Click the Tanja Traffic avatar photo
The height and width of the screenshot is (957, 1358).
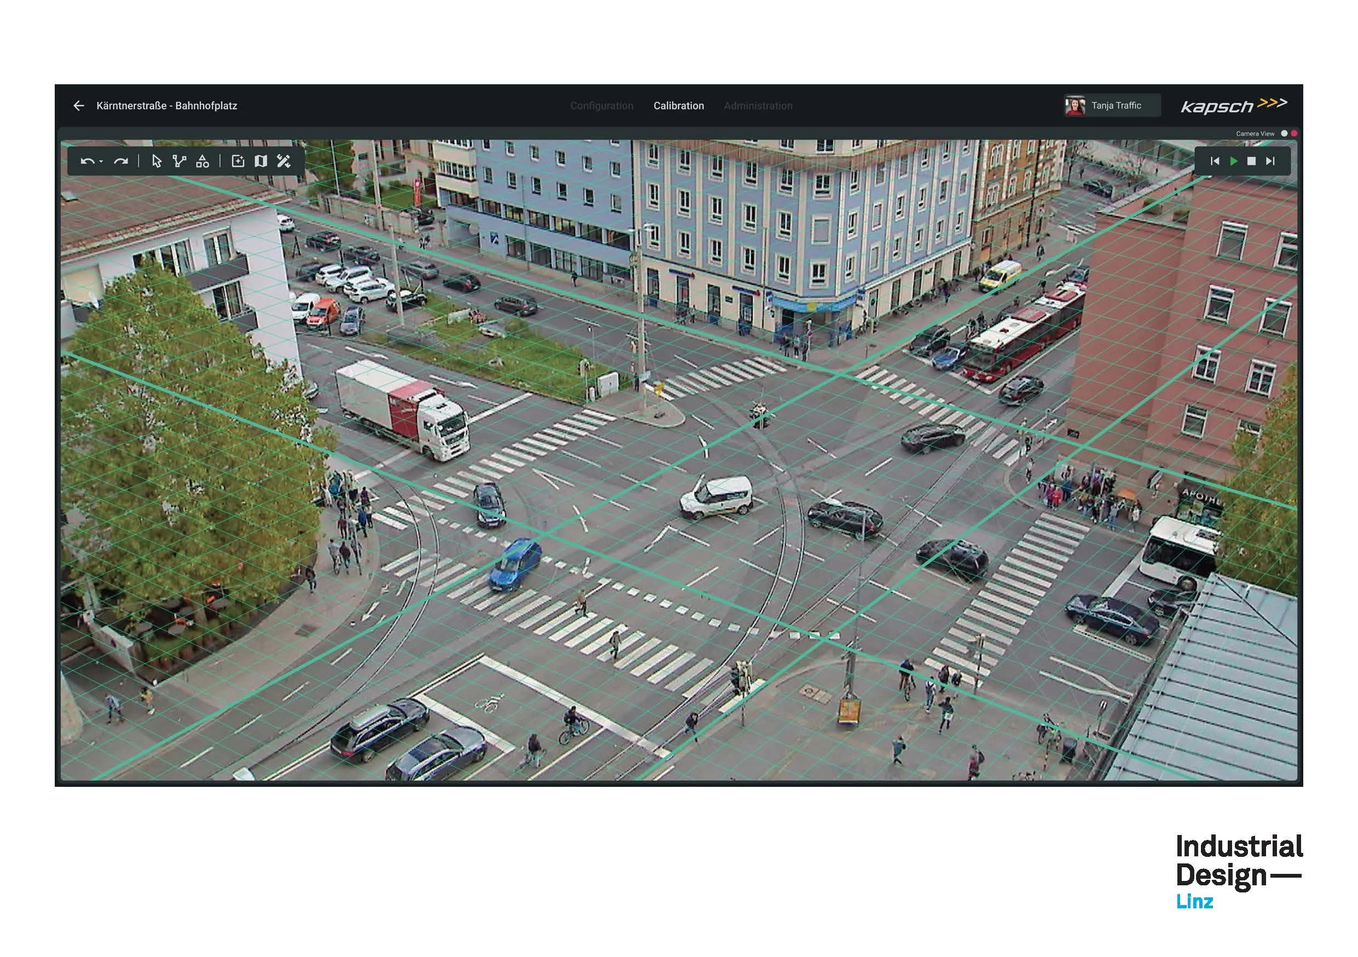[x=1075, y=106]
